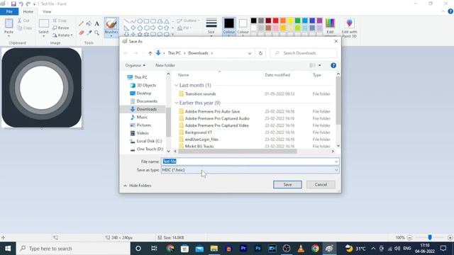Open the File name history dropdown

pos(336,161)
